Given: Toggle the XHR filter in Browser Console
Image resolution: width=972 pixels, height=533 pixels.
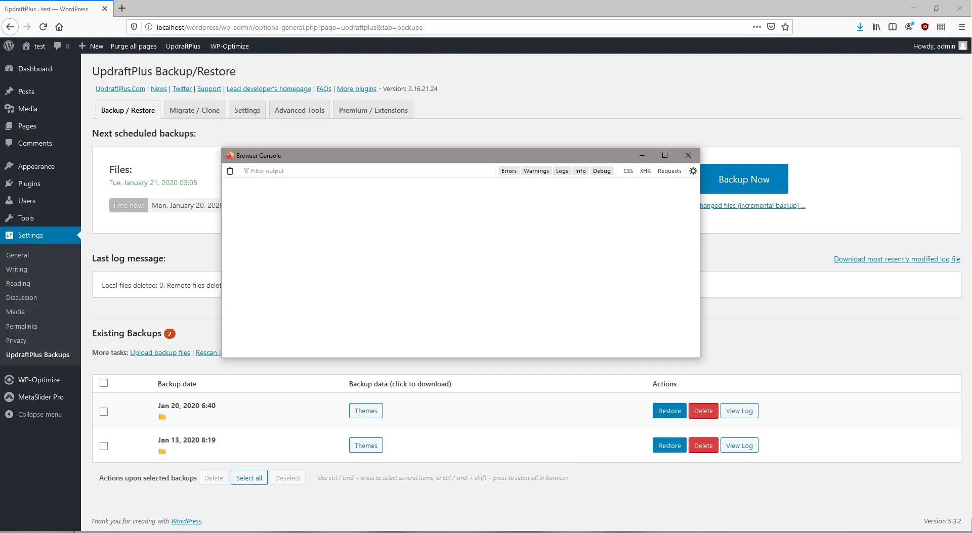Looking at the screenshot, I should (645, 171).
